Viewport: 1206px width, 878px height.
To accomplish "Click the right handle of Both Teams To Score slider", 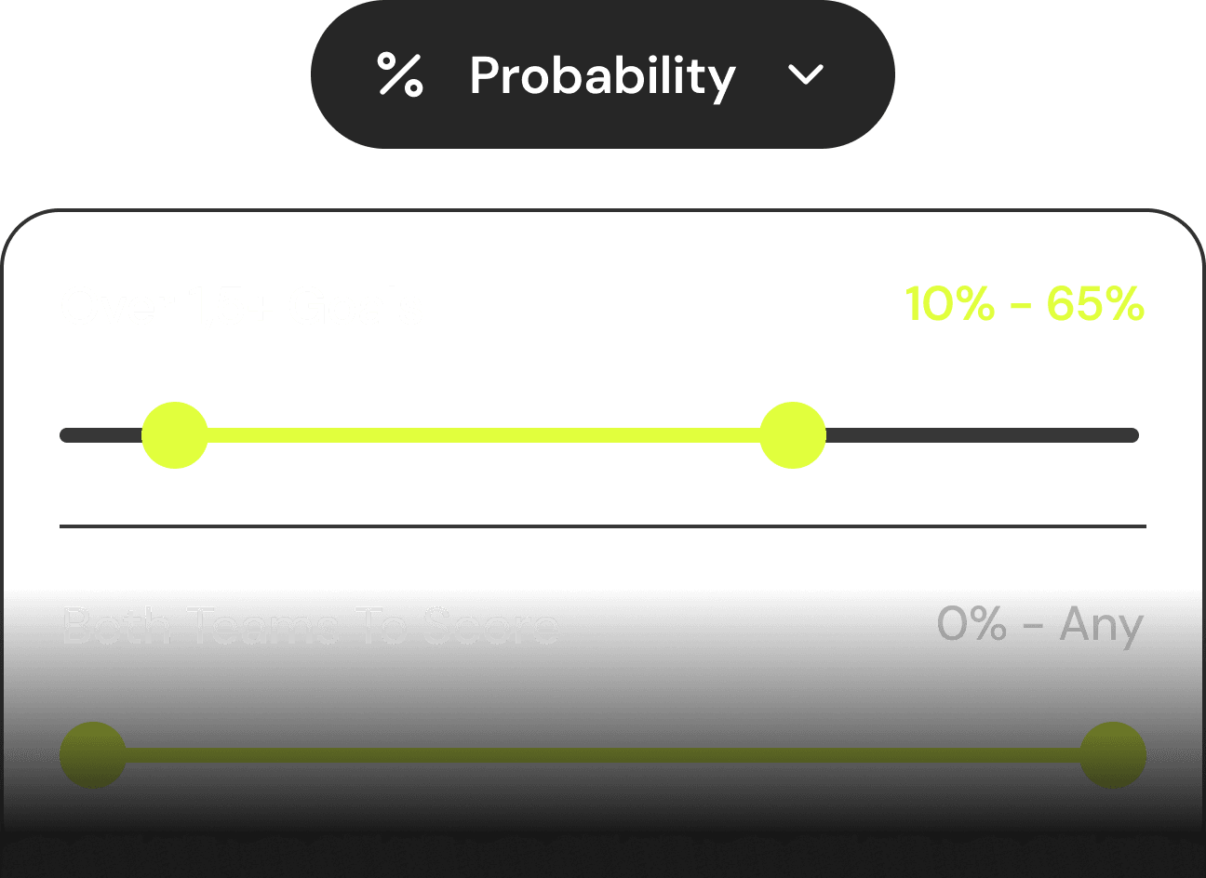I will click(x=1113, y=755).
